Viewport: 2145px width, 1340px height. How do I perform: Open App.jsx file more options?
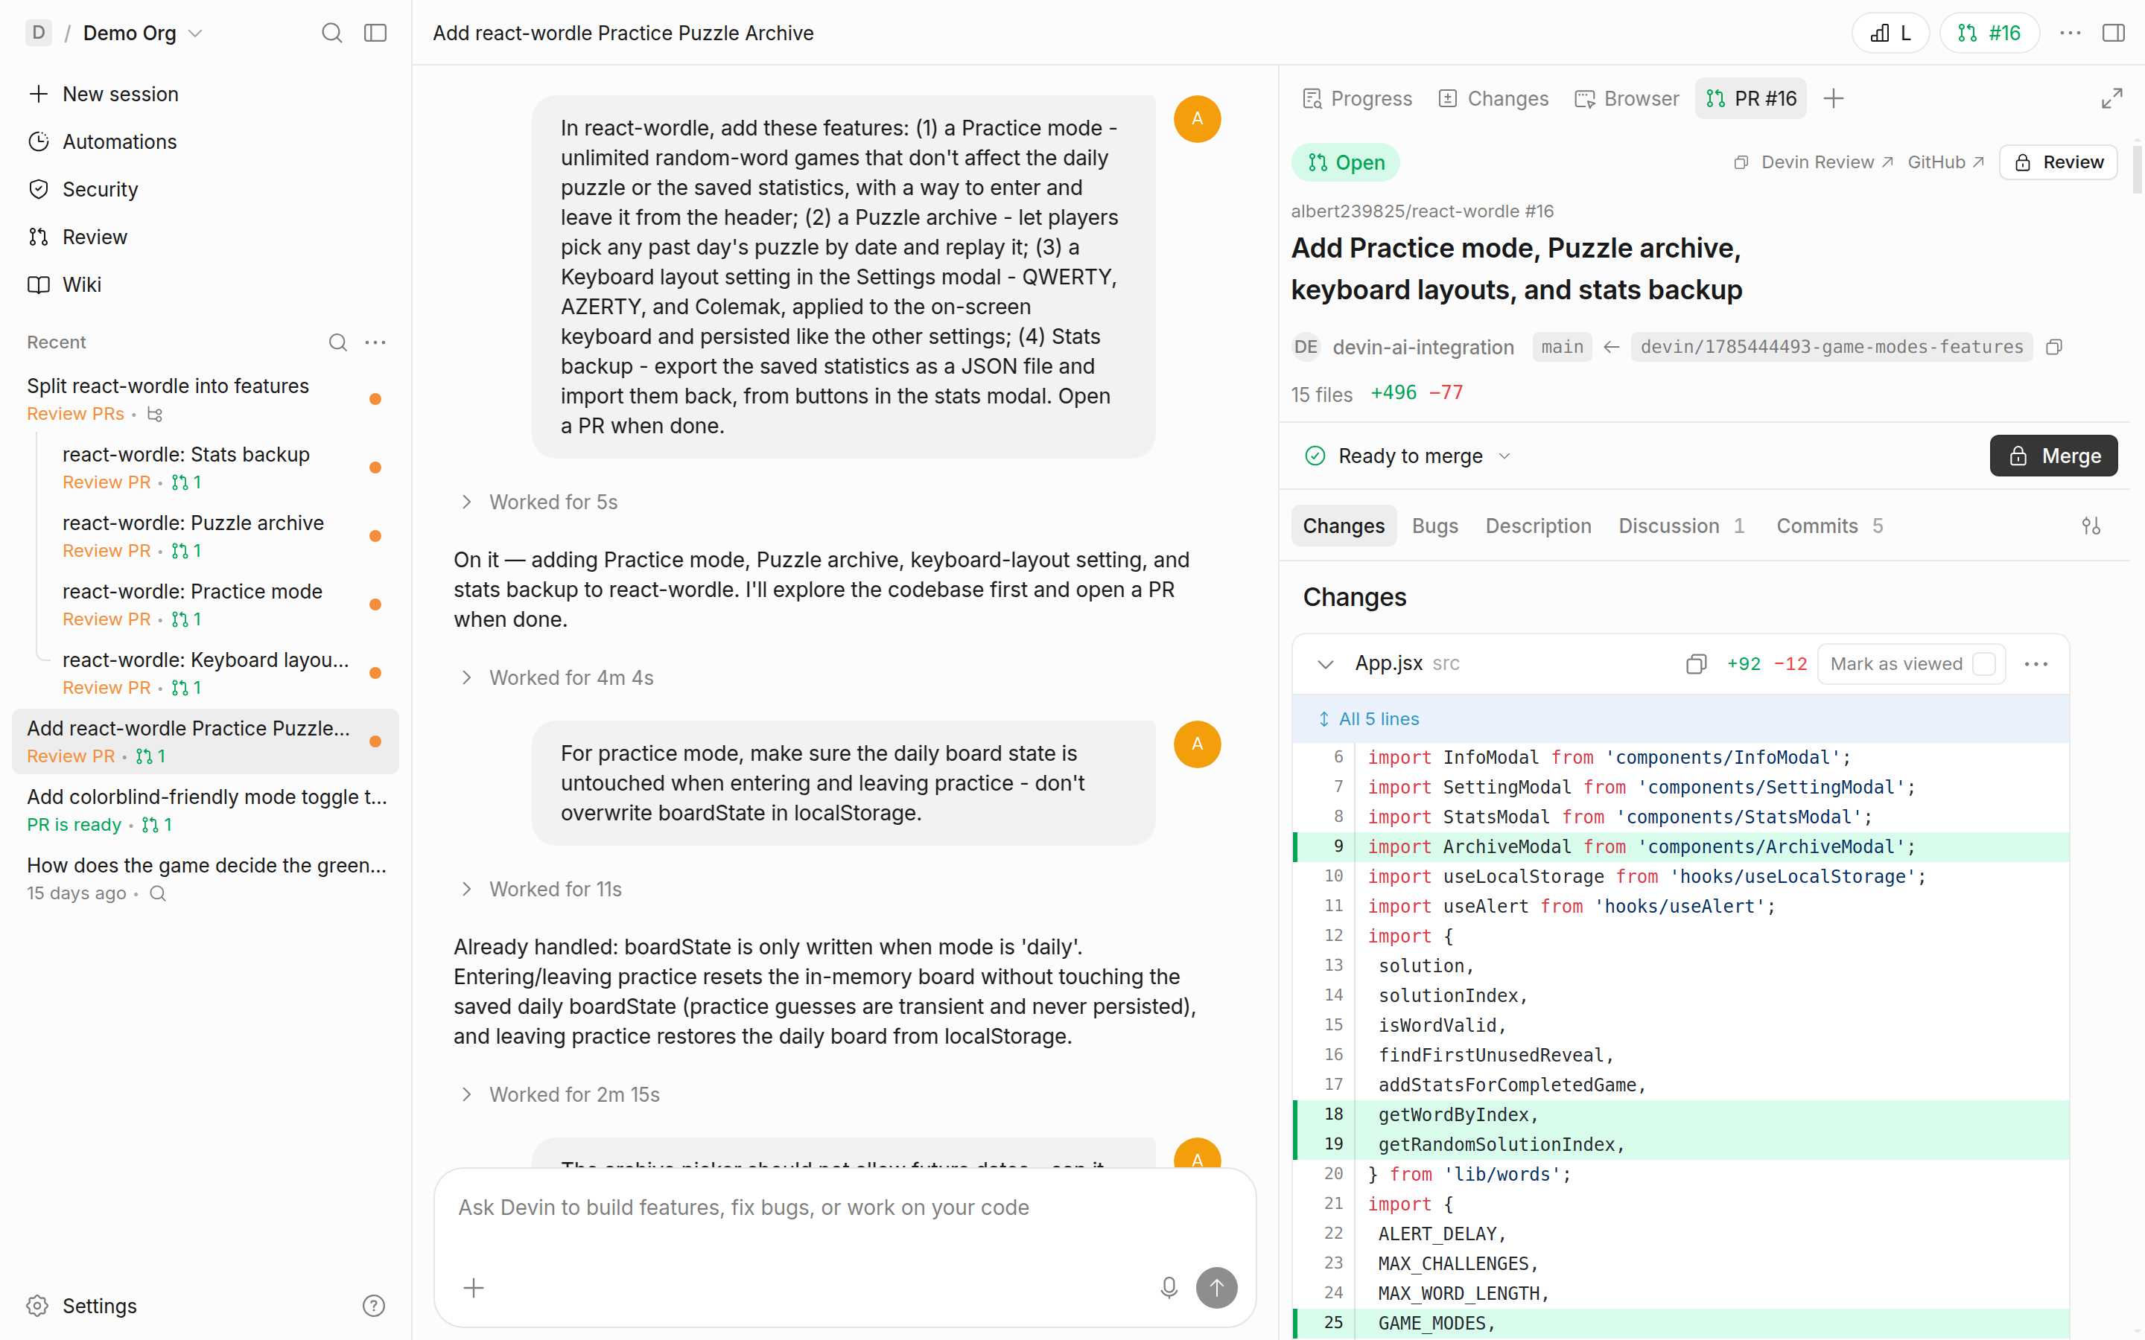2036,664
